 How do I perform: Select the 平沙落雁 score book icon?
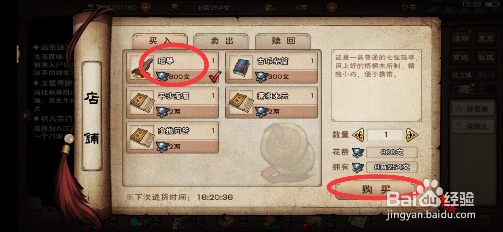pyautogui.click(x=141, y=103)
